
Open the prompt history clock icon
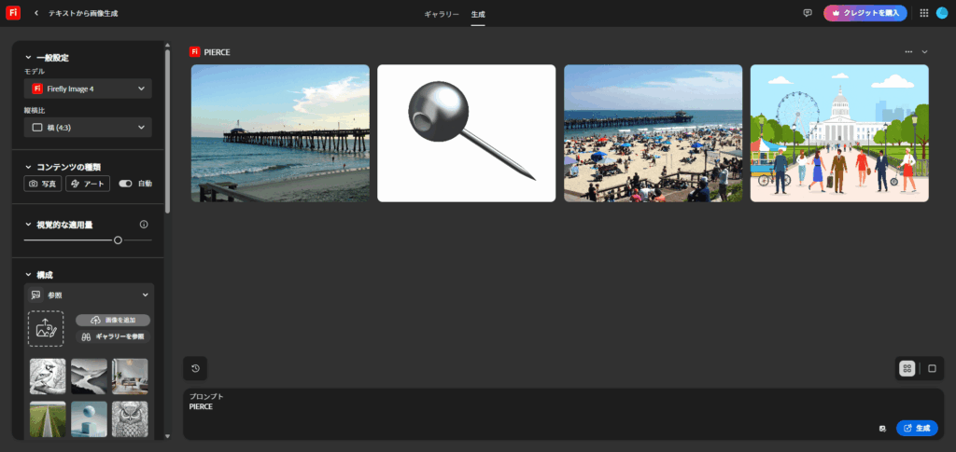point(195,368)
